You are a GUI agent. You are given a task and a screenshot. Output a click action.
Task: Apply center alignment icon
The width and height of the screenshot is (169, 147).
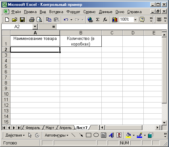pyautogui.click(x=159, y=20)
